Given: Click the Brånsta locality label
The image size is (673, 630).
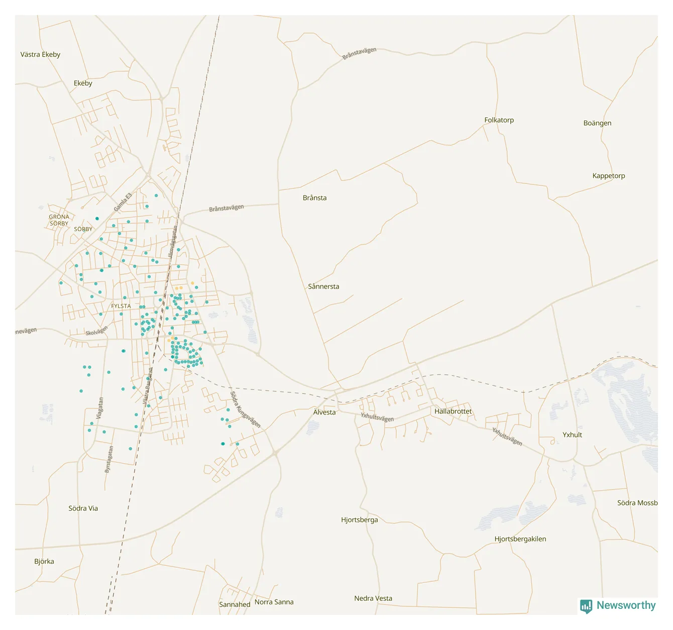Looking at the screenshot, I should point(314,198).
